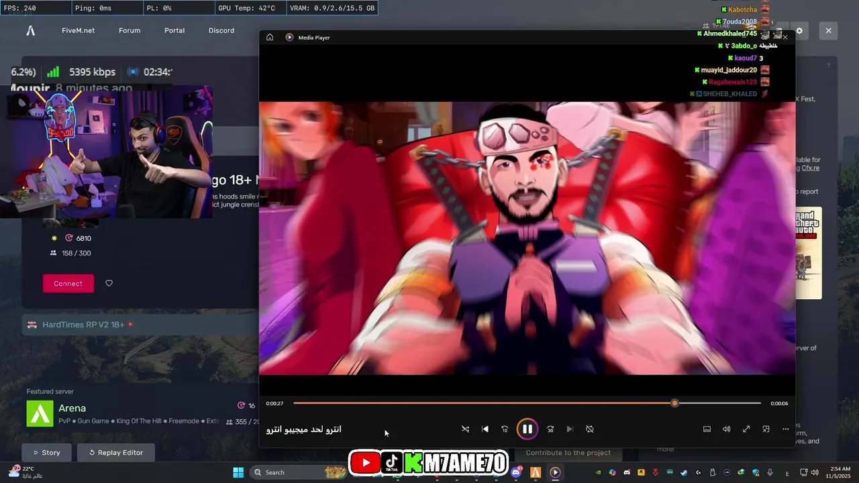This screenshot has height=483, width=859.
Task: Open FiveM.net link in FiveM header
Action: point(78,30)
